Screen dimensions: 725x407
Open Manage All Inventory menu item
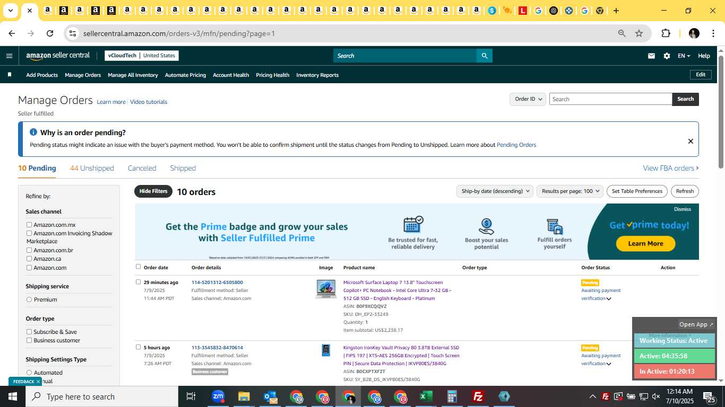click(133, 75)
